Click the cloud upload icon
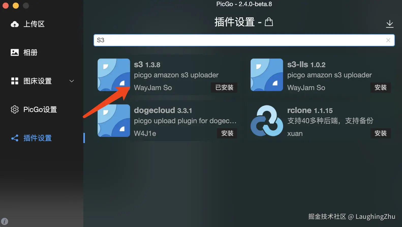 tap(14, 24)
